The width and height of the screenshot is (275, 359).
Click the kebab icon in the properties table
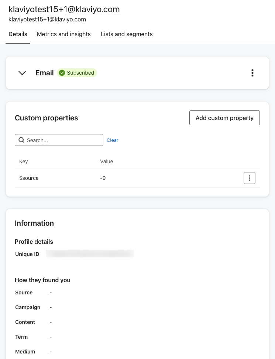[x=250, y=178]
